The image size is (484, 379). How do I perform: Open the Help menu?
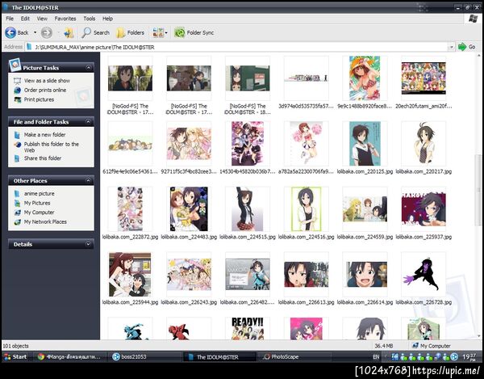(107, 19)
